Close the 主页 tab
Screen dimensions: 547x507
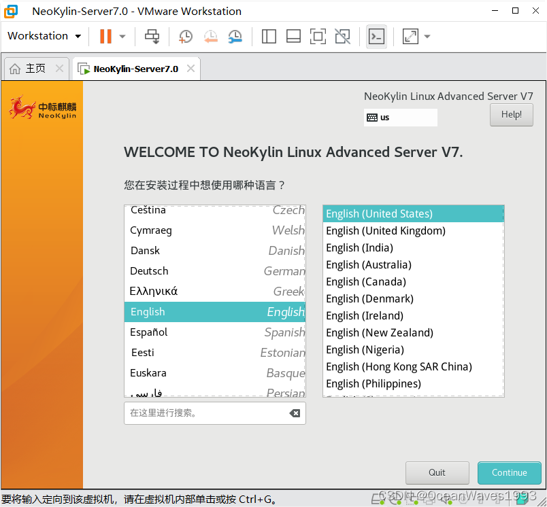(59, 68)
